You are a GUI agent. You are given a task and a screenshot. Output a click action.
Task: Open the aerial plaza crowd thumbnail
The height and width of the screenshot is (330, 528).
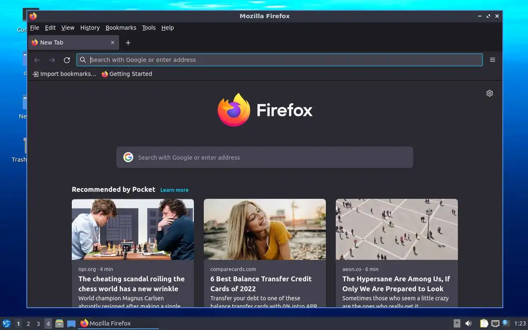[397, 229]
